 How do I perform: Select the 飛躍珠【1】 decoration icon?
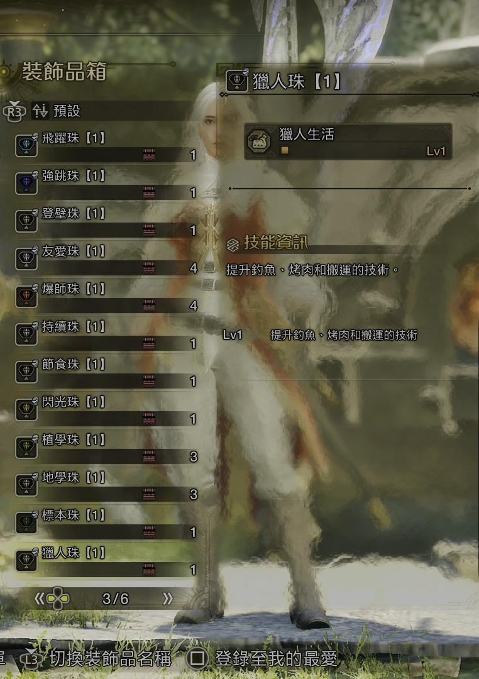(x=26, y=145)
